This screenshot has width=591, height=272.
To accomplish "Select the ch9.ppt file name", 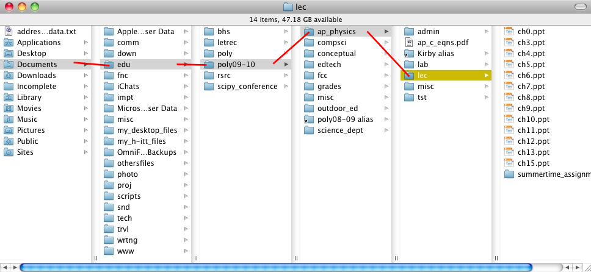I will [531, 108].
